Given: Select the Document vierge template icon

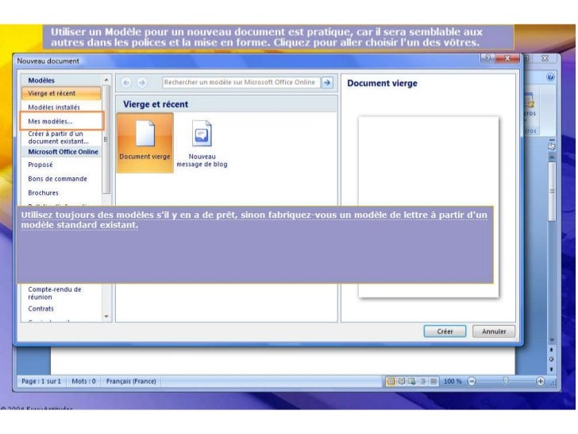Looking at the screenshot, I should pos(144,142).
